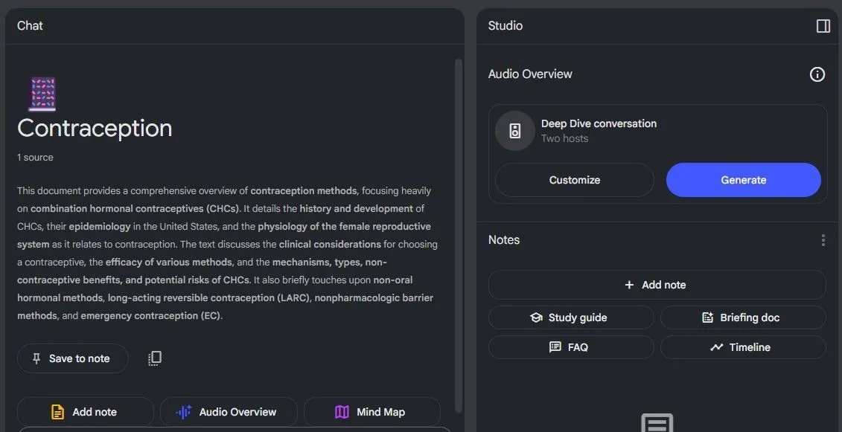Click the Deep Dive speaker icon

pyautogui.click(x=514, y=131)
